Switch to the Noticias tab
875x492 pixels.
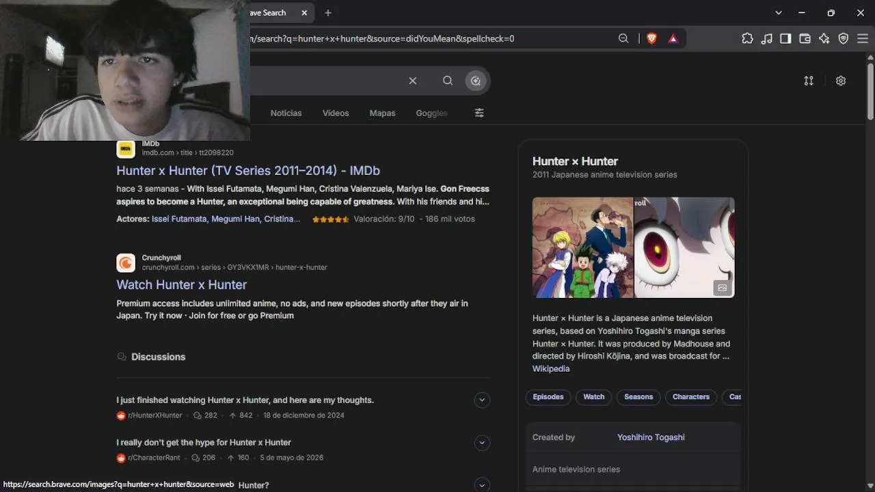[286, 113]
